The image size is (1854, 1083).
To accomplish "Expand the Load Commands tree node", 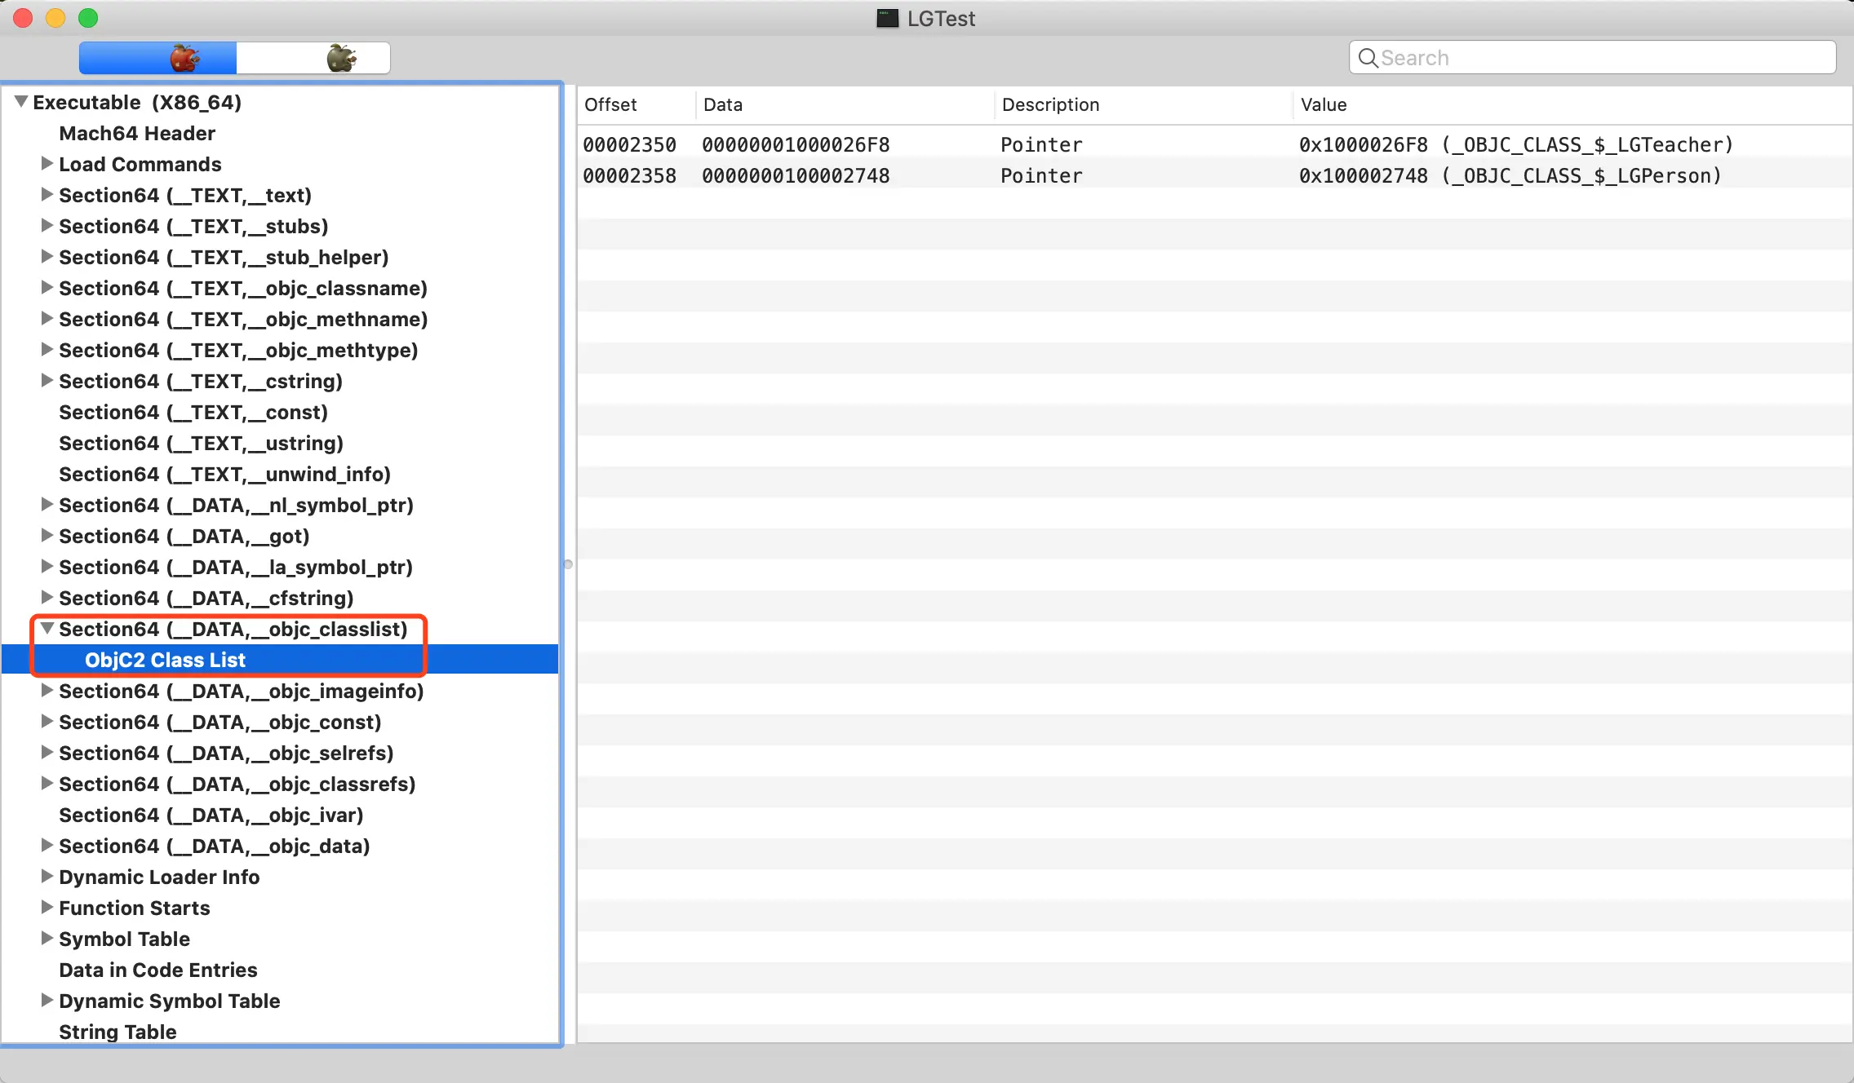I will (x=47, y=164).
